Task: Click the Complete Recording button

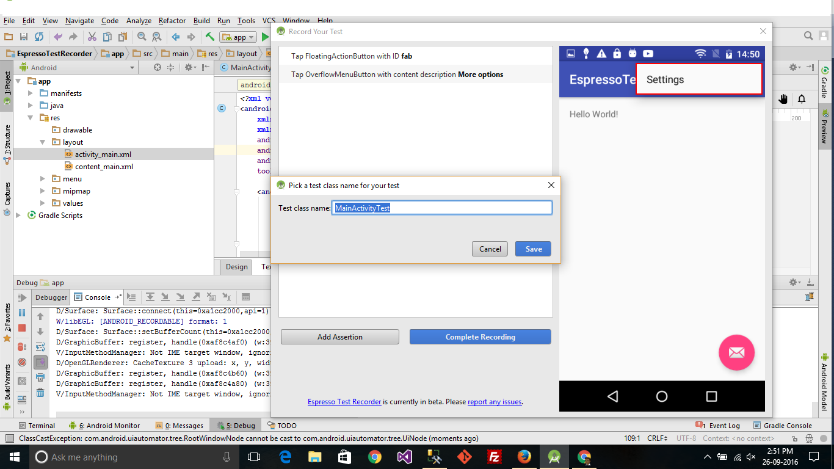Action: pos(480,337)
